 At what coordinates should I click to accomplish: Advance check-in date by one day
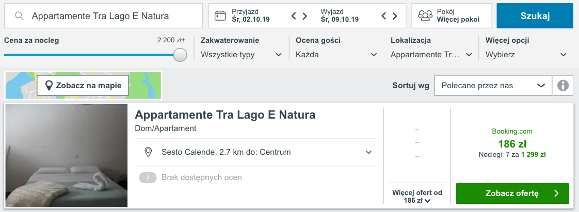coord(304,16)
